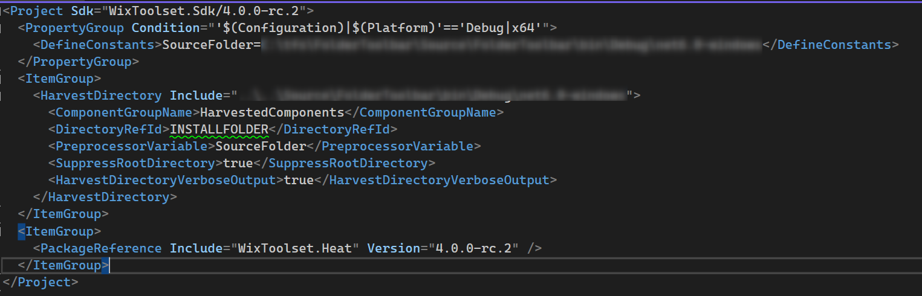Click the highlighted closing ItemGroup tag
Screen dimensions: 922x296
63,265
